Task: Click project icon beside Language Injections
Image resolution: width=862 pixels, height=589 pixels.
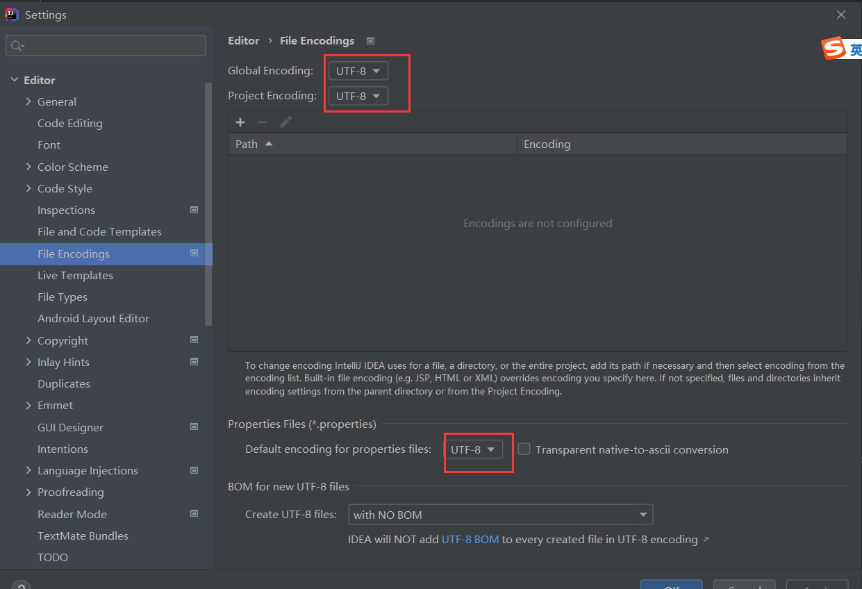Action: (194, 470)
